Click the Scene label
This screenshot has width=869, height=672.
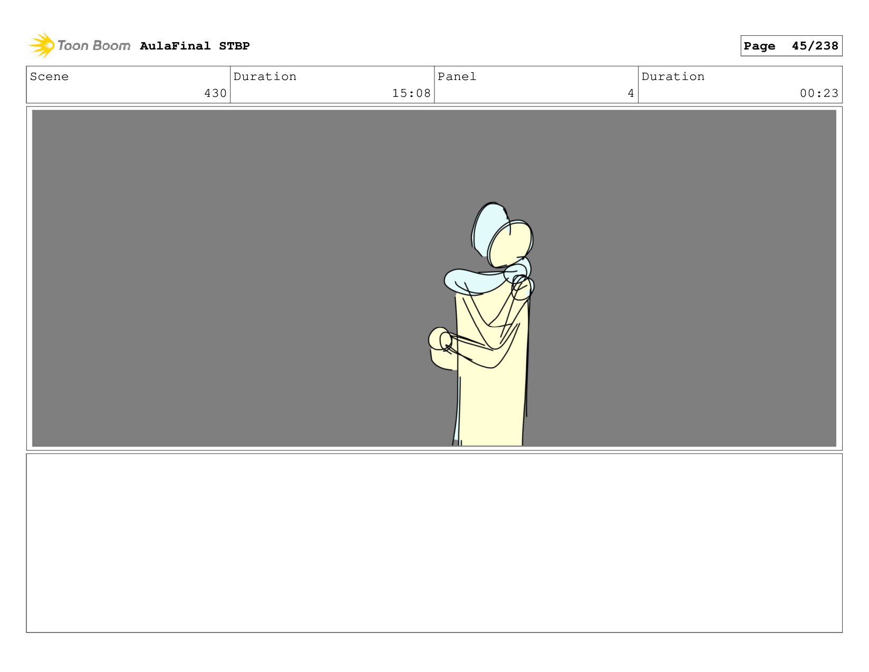(49, 76)
